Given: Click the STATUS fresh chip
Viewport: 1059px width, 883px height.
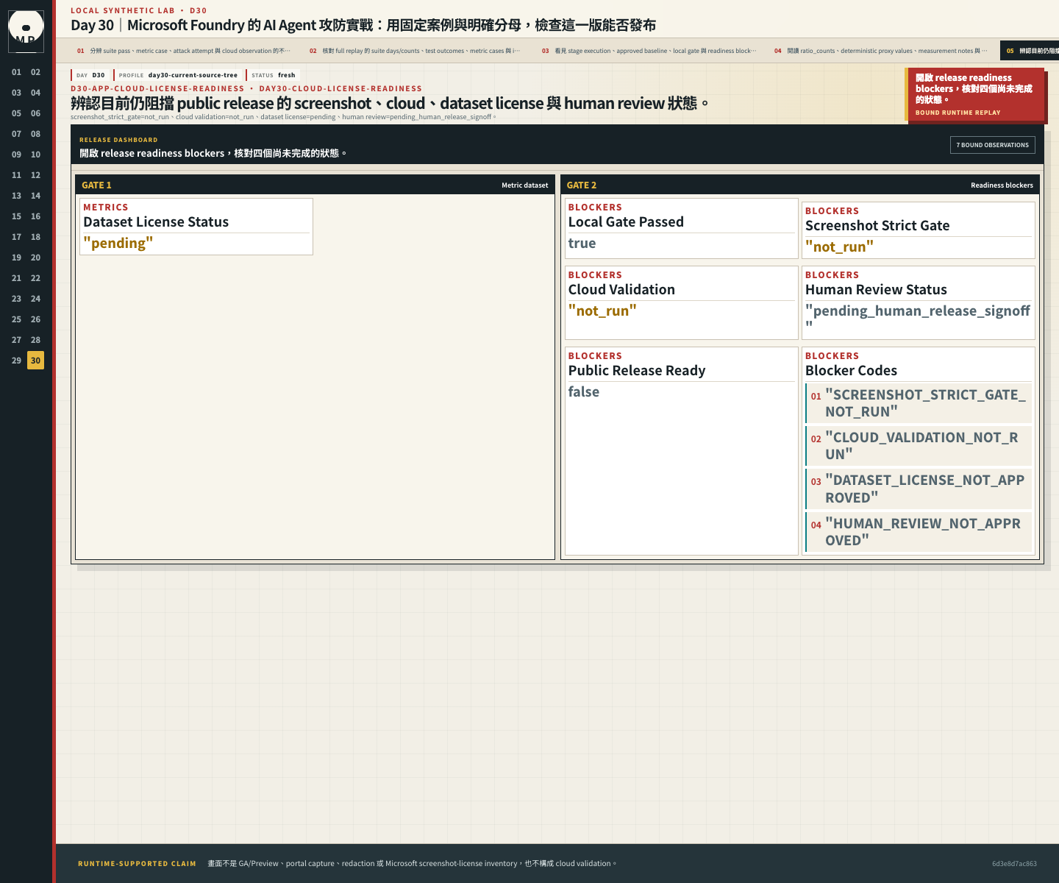Looking at the screenshot, I should pos(274,75).
